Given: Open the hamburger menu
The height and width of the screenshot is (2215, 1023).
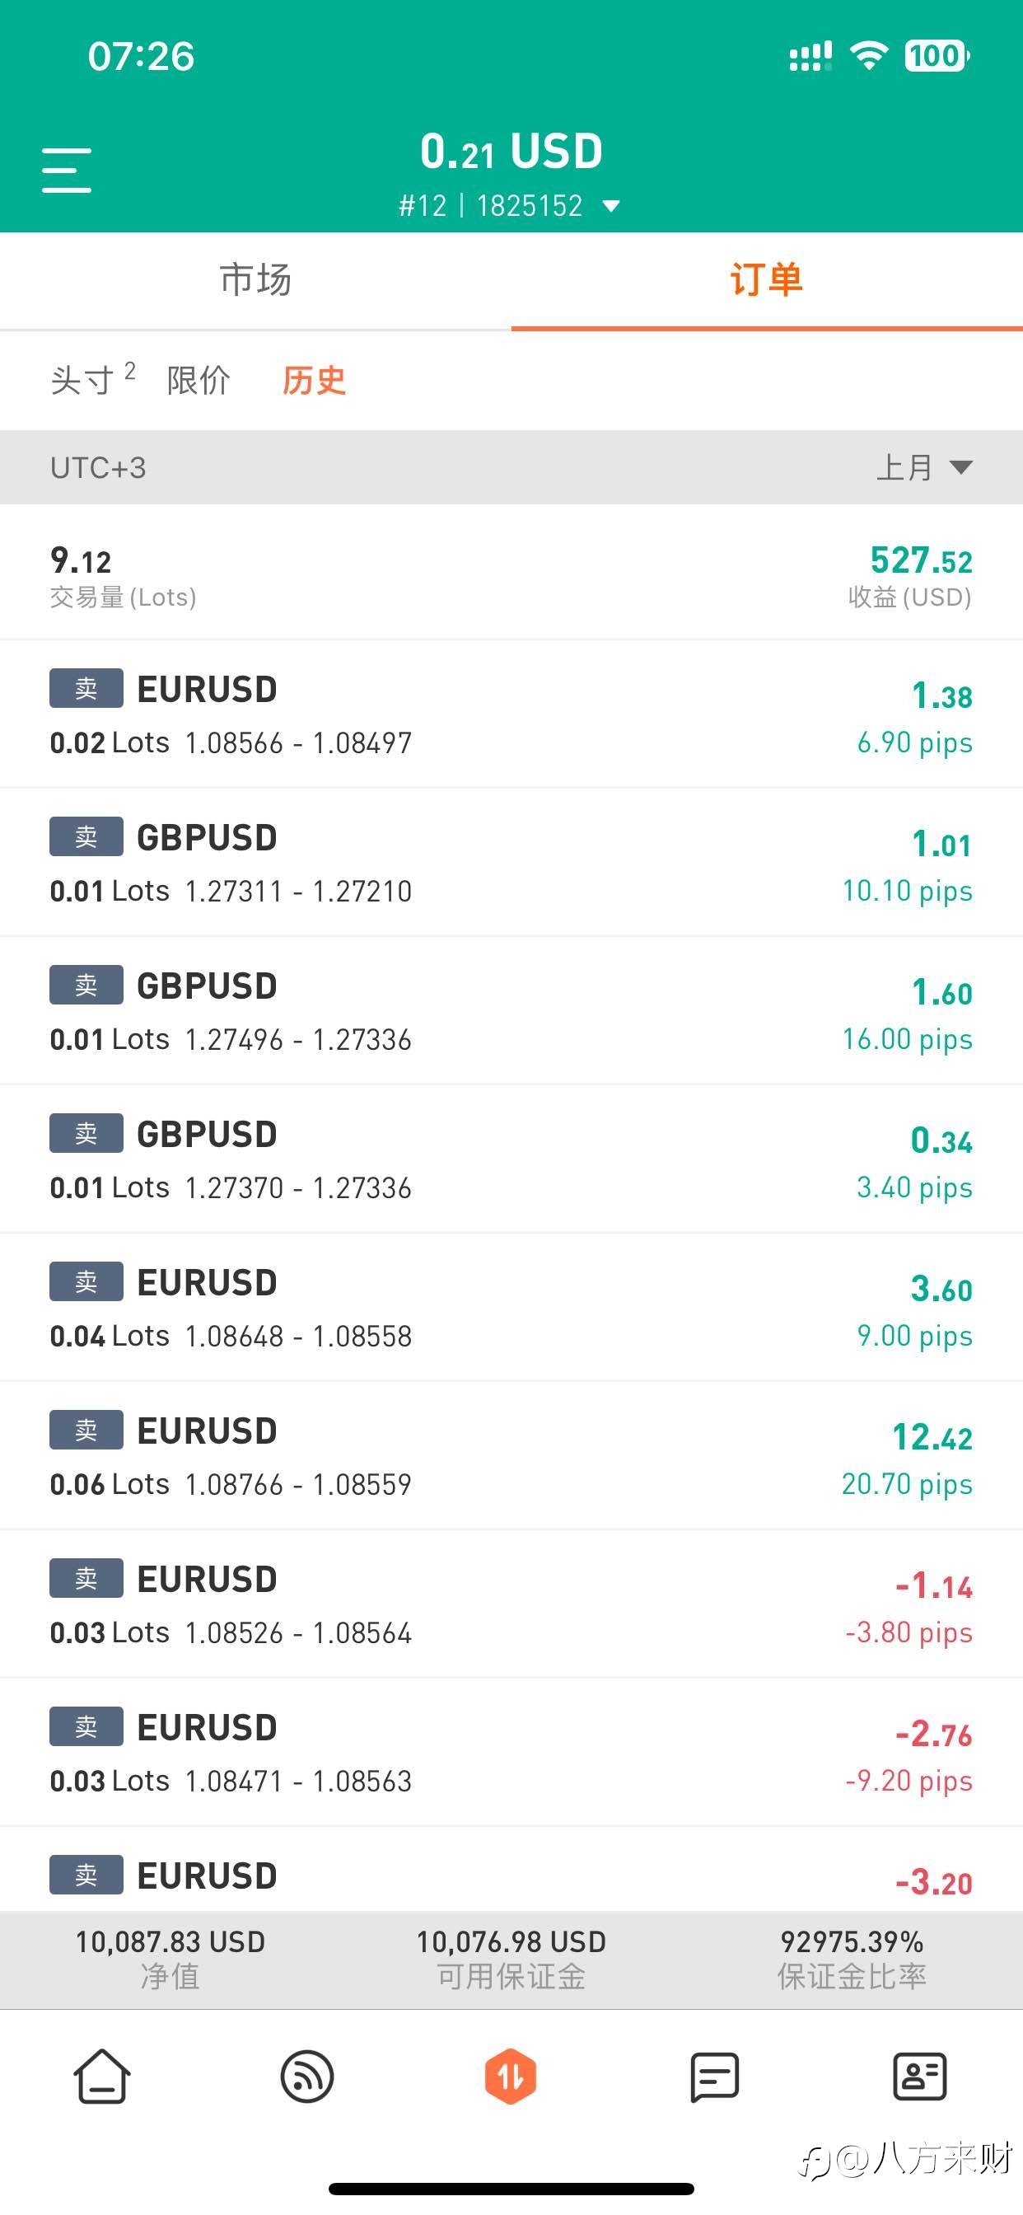Looking at the screenshot, I should tap(66, 170).
